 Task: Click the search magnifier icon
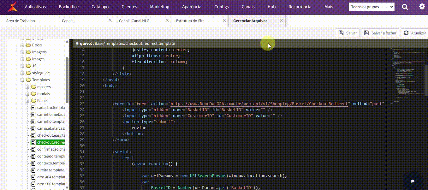[405, 7]
